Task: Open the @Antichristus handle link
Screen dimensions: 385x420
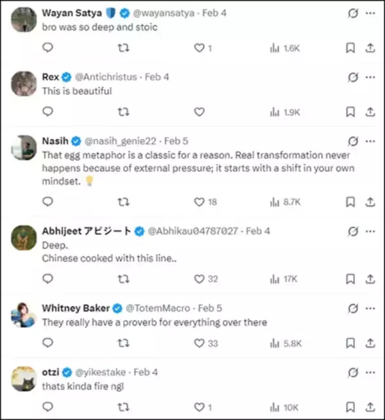Action: click(x=107, y=77)
